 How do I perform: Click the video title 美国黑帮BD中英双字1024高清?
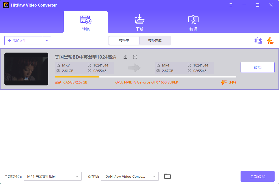(86, 57)
